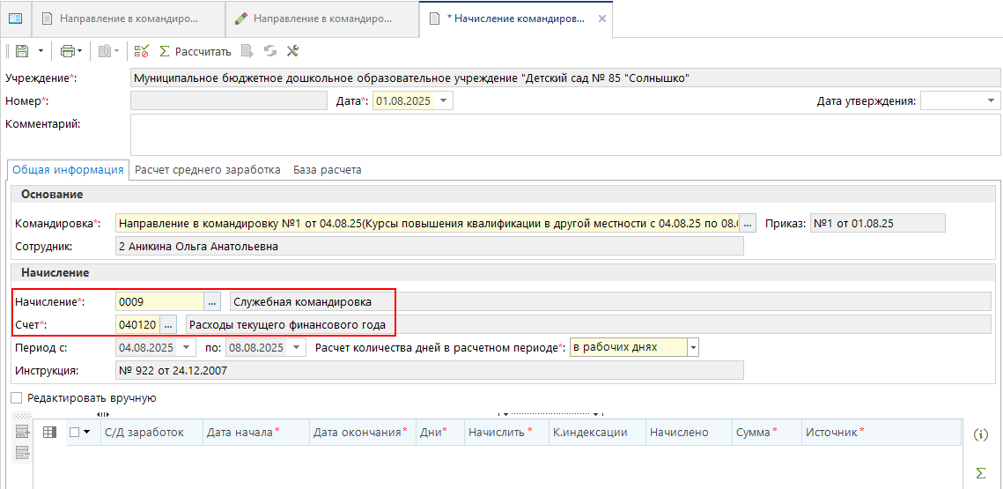The width and height of the screenshot is (1003, 489).
Task: Click the info icon right of table
Action: point(980,434)
